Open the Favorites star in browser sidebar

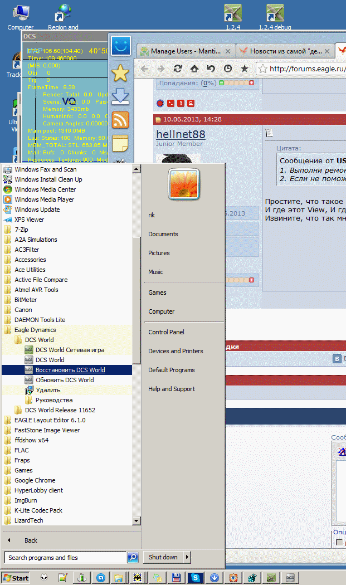coord(120,73)
